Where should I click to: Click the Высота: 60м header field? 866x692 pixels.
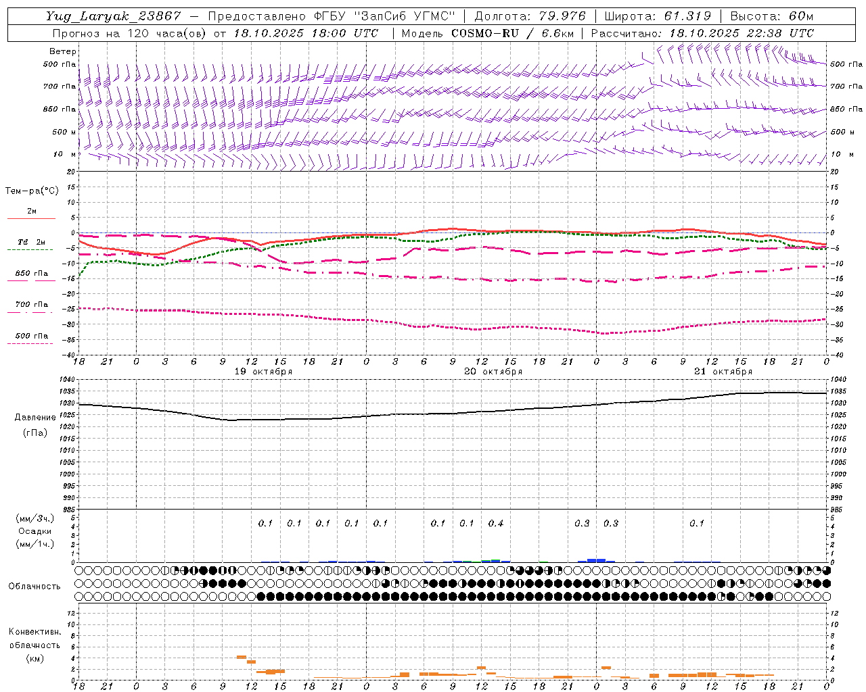(772, 16)
